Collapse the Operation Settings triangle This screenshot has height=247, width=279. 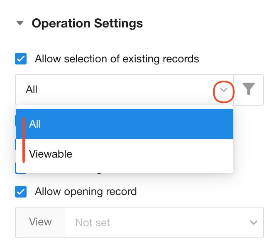[x=20, y=24]
